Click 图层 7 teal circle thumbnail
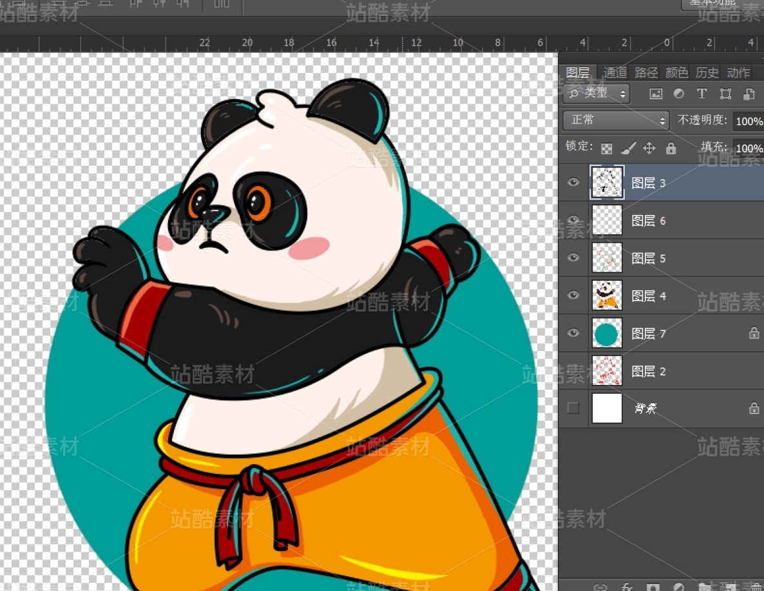764x591 pixels. coord(607,333)
